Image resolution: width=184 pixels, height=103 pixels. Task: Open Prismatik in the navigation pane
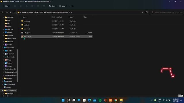[x=10, y=35]
